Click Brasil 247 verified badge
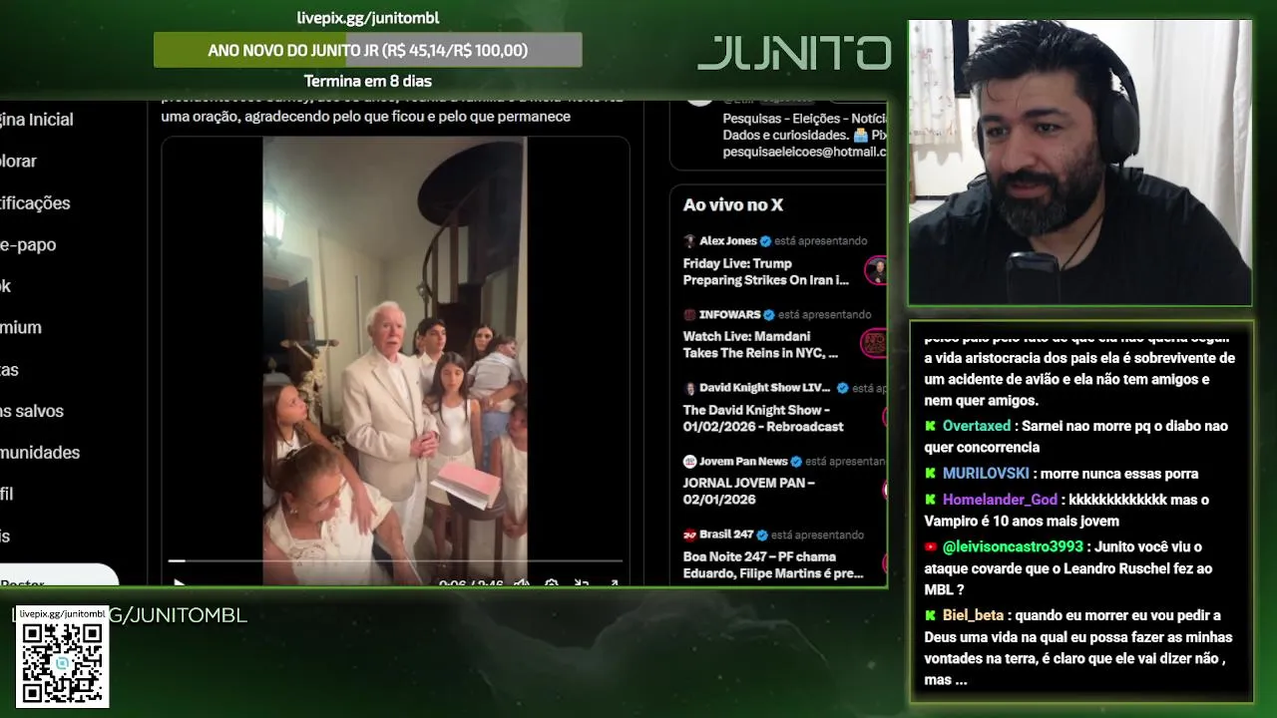The width and height of the screenshot is (1277, 718). (762, 536)
